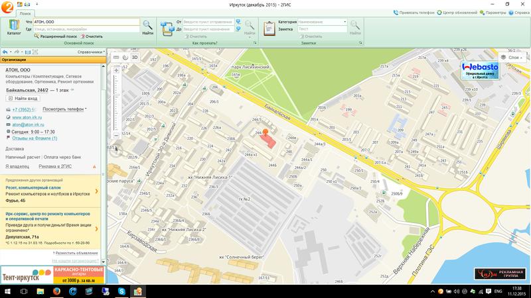This screenshot has width=531, height=298.
Task: Open Task View on the taskbar
Action: [24, 291]
